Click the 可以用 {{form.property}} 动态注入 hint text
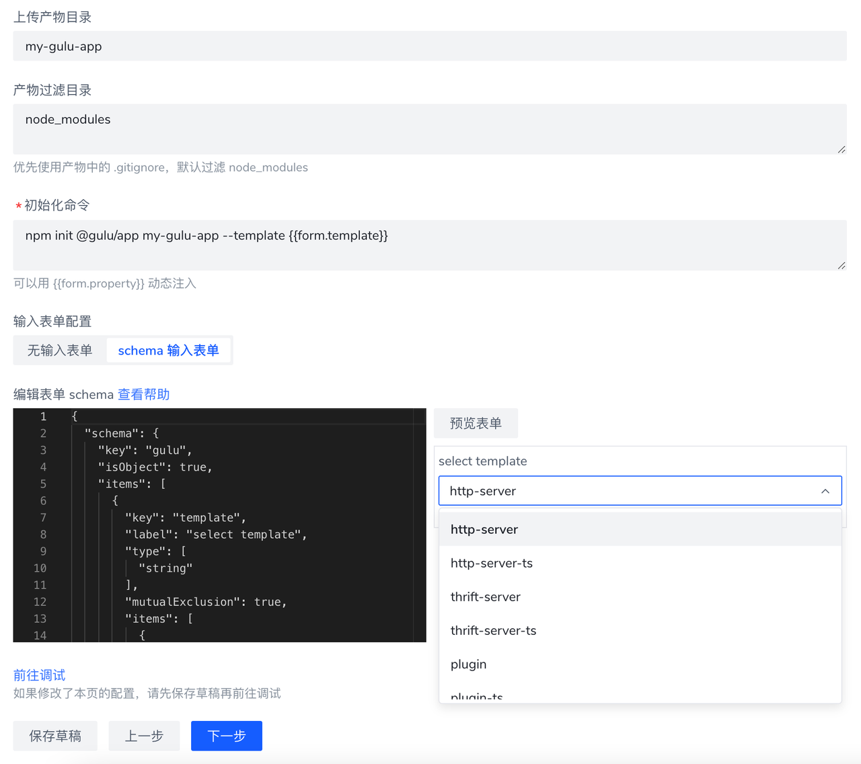The width and height of the screenshot is (861, 764). coord(105,283)
